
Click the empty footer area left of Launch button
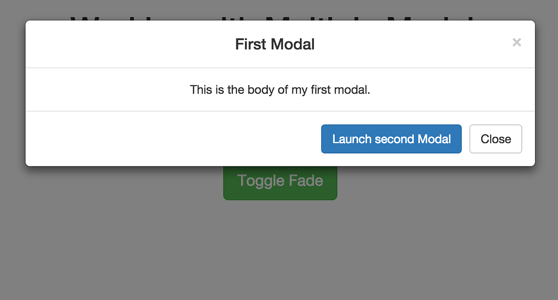(x=173, y=139)
